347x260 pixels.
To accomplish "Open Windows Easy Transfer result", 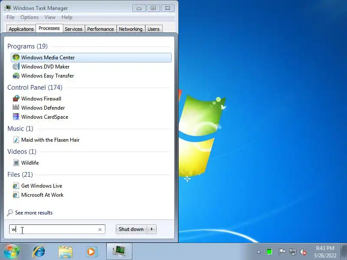I will tap(91, 76).
